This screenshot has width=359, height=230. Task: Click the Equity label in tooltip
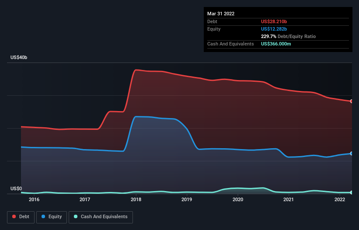[x=214, y=29]
